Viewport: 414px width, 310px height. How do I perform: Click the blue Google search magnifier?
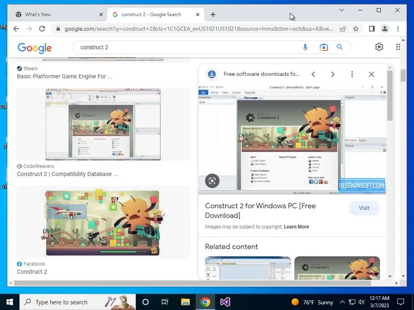340,47
